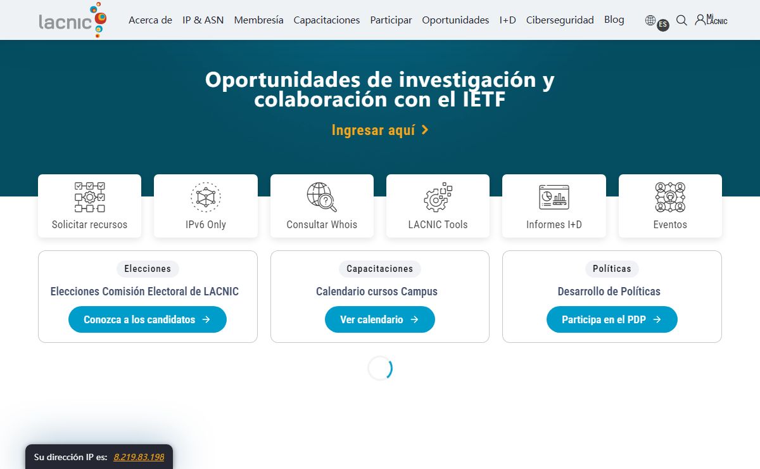Screen dimensions: 760x469
Task: Open the language globe icon
Action: 650,20
